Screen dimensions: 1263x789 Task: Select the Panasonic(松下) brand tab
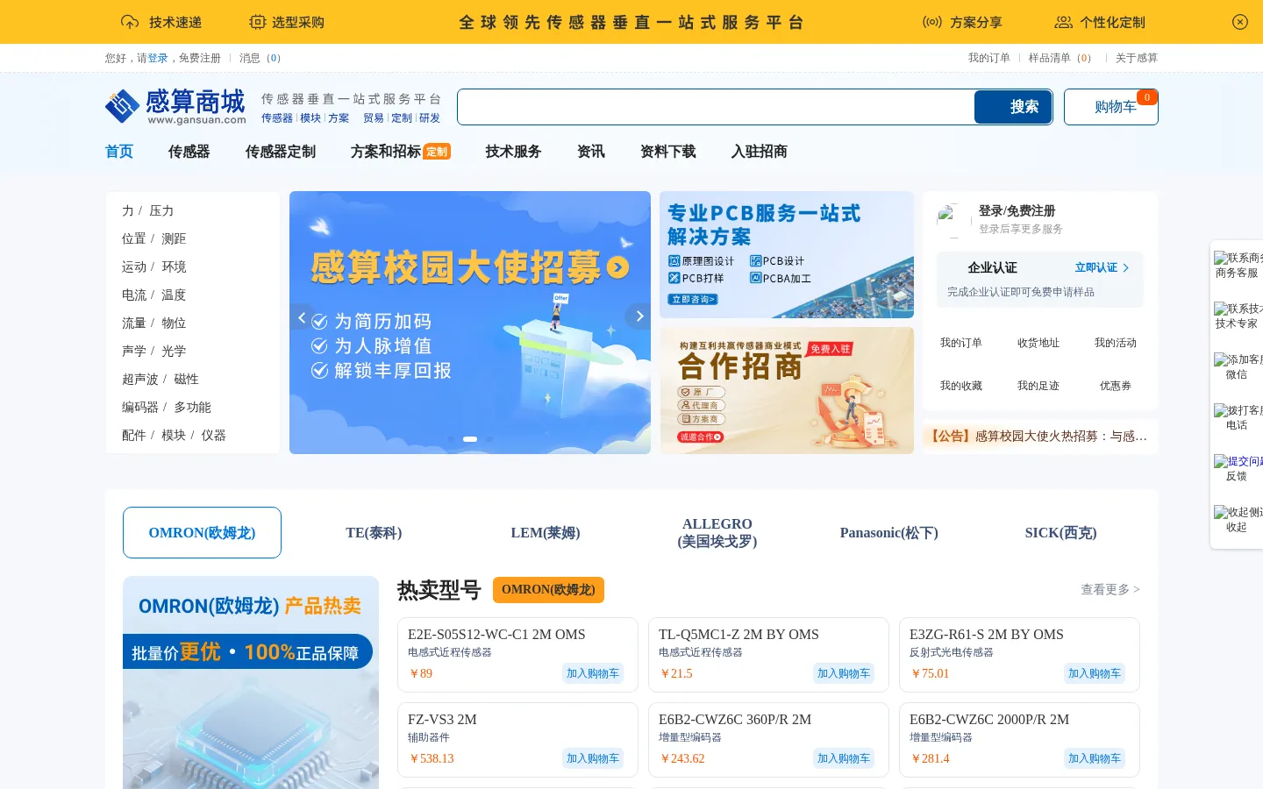(x=889, y=532)
